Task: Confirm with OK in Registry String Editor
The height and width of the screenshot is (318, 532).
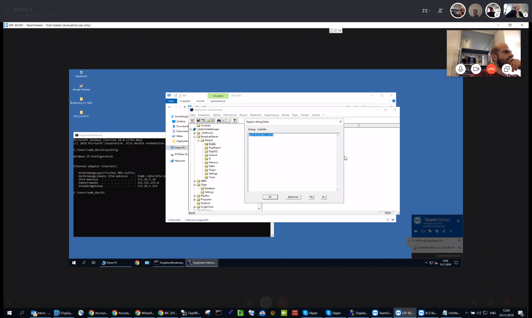Action: (270, 197)
